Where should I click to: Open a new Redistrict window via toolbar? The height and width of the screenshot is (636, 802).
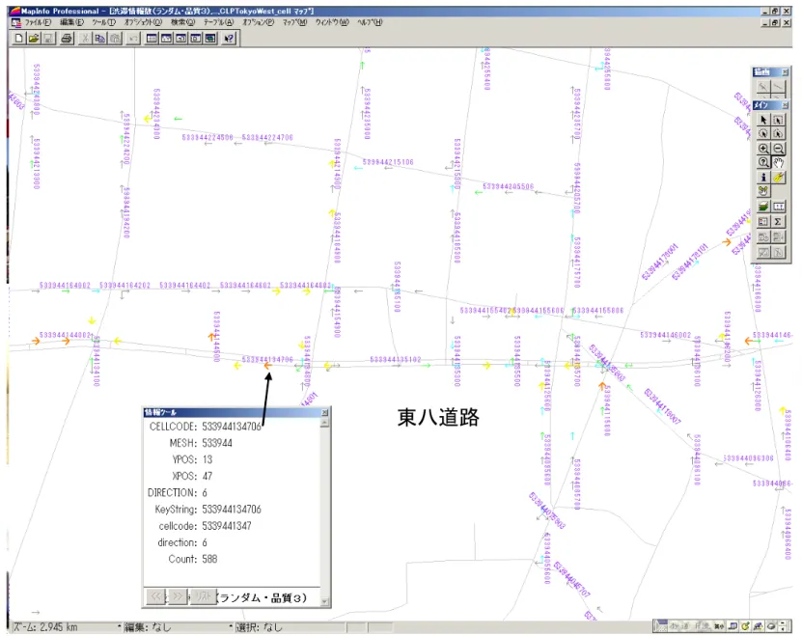point(210,38)
